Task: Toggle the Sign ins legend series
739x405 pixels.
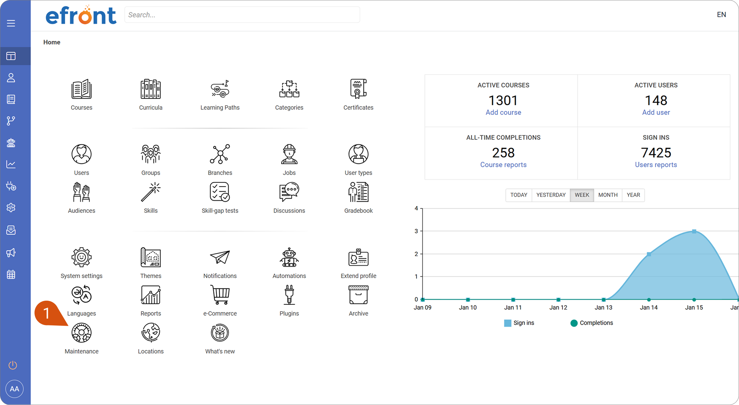Action: [x=519, y=323]
